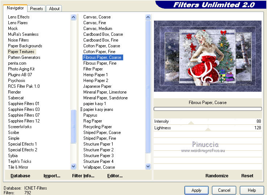Open the About tab

[54, 9]
